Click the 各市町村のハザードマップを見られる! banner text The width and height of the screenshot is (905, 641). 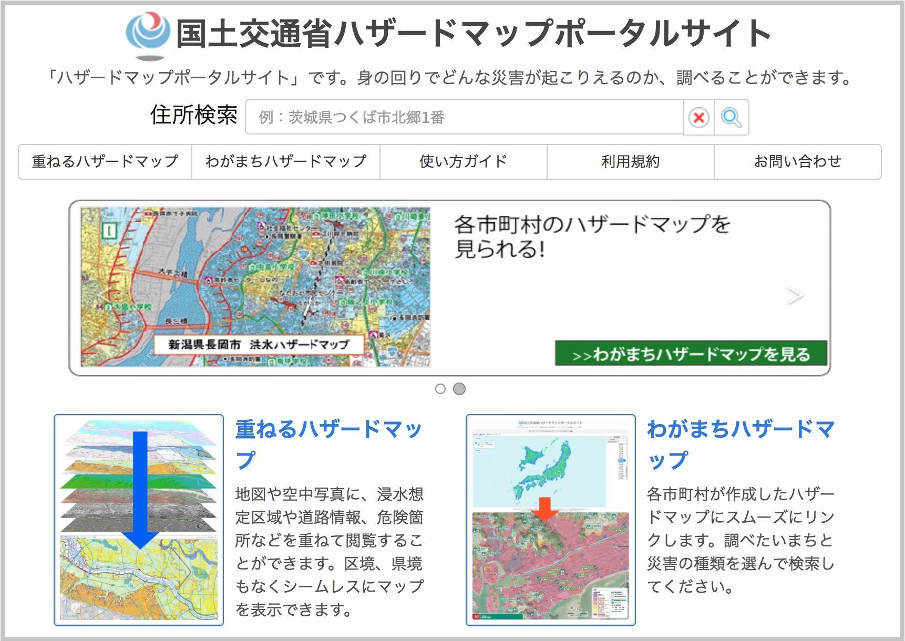pyautogui.click(x=592, y=236)
